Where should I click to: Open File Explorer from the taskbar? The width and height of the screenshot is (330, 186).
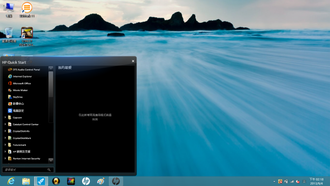[x=26, y=181]
